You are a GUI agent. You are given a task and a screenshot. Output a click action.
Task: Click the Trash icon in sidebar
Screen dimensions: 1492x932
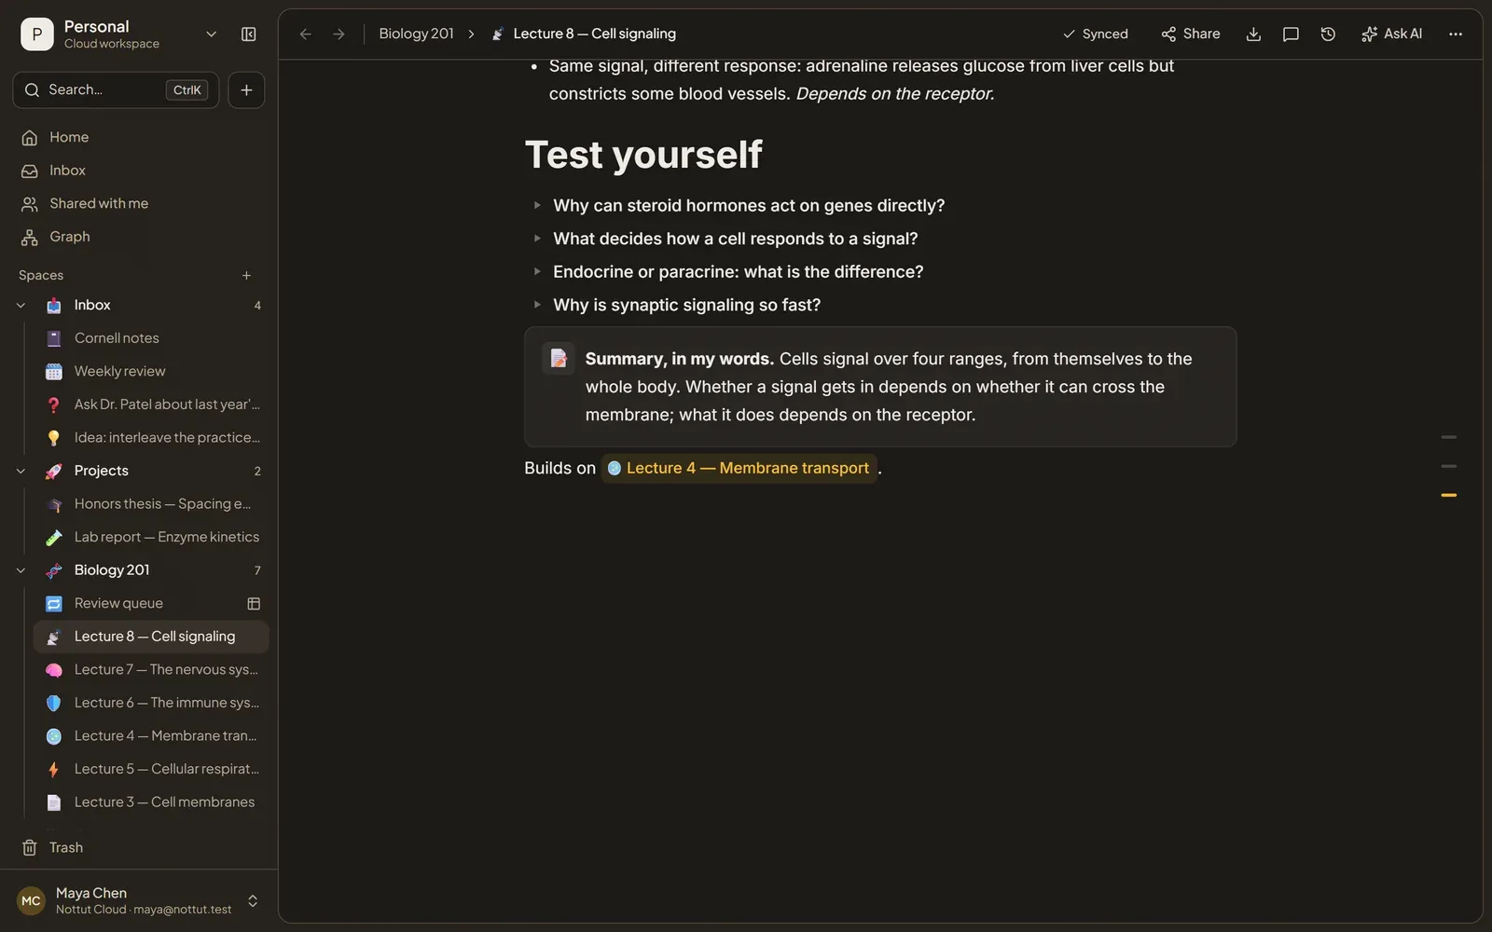click(30, 848)
